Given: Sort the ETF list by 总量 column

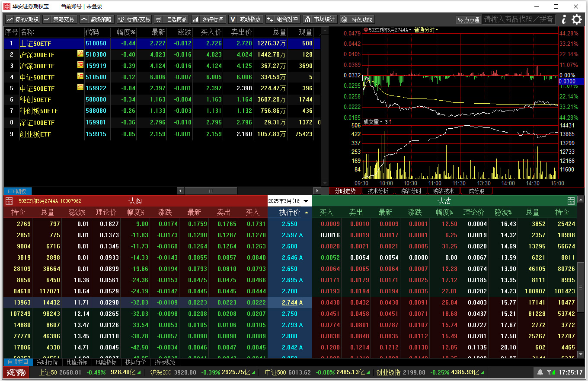Looking at the screenshot, I should [280, 32].
